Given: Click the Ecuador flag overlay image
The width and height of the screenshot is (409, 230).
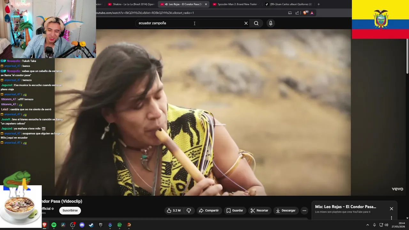Looking at the screenshot, I should pos(380,19).
